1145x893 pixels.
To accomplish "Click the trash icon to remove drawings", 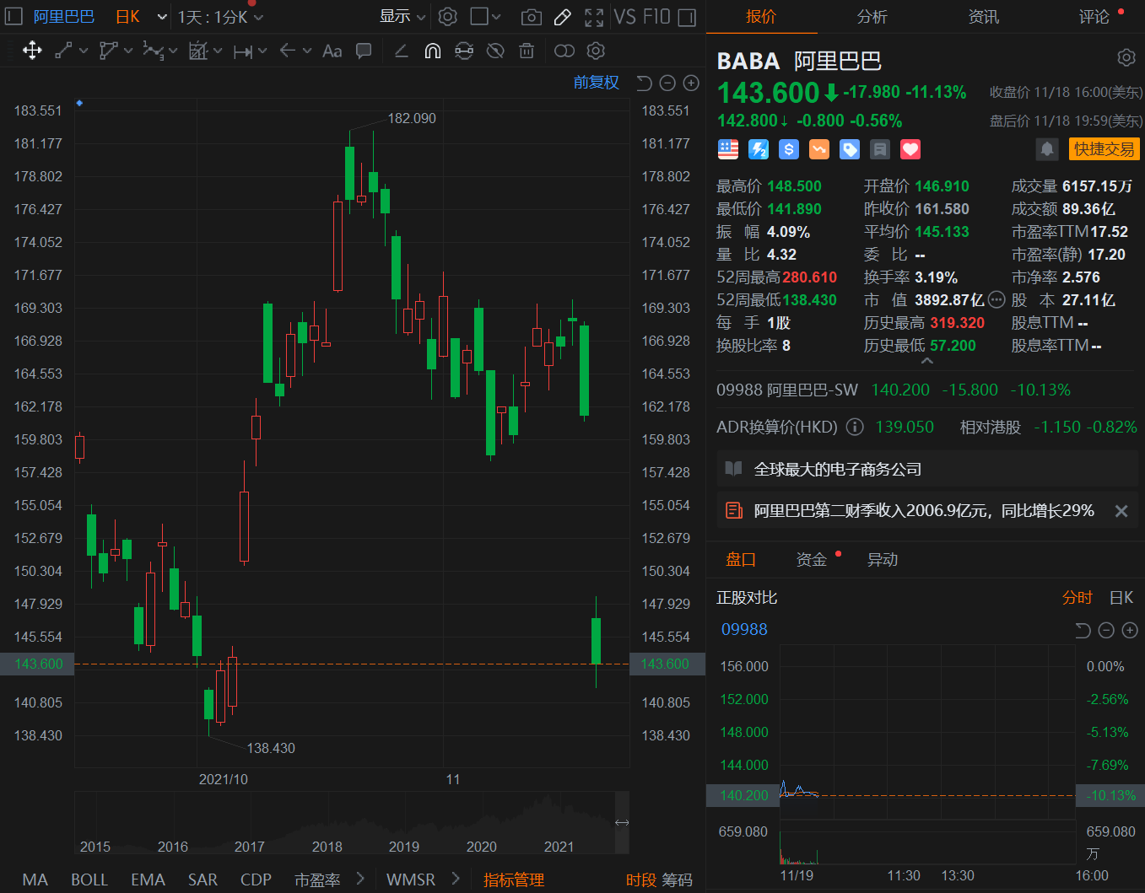I will pos(527,51).
